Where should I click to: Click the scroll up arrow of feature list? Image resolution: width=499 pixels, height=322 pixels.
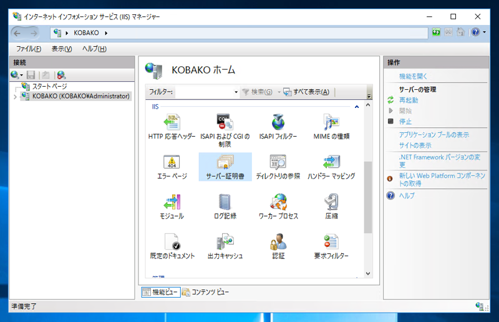click(368, 105)
